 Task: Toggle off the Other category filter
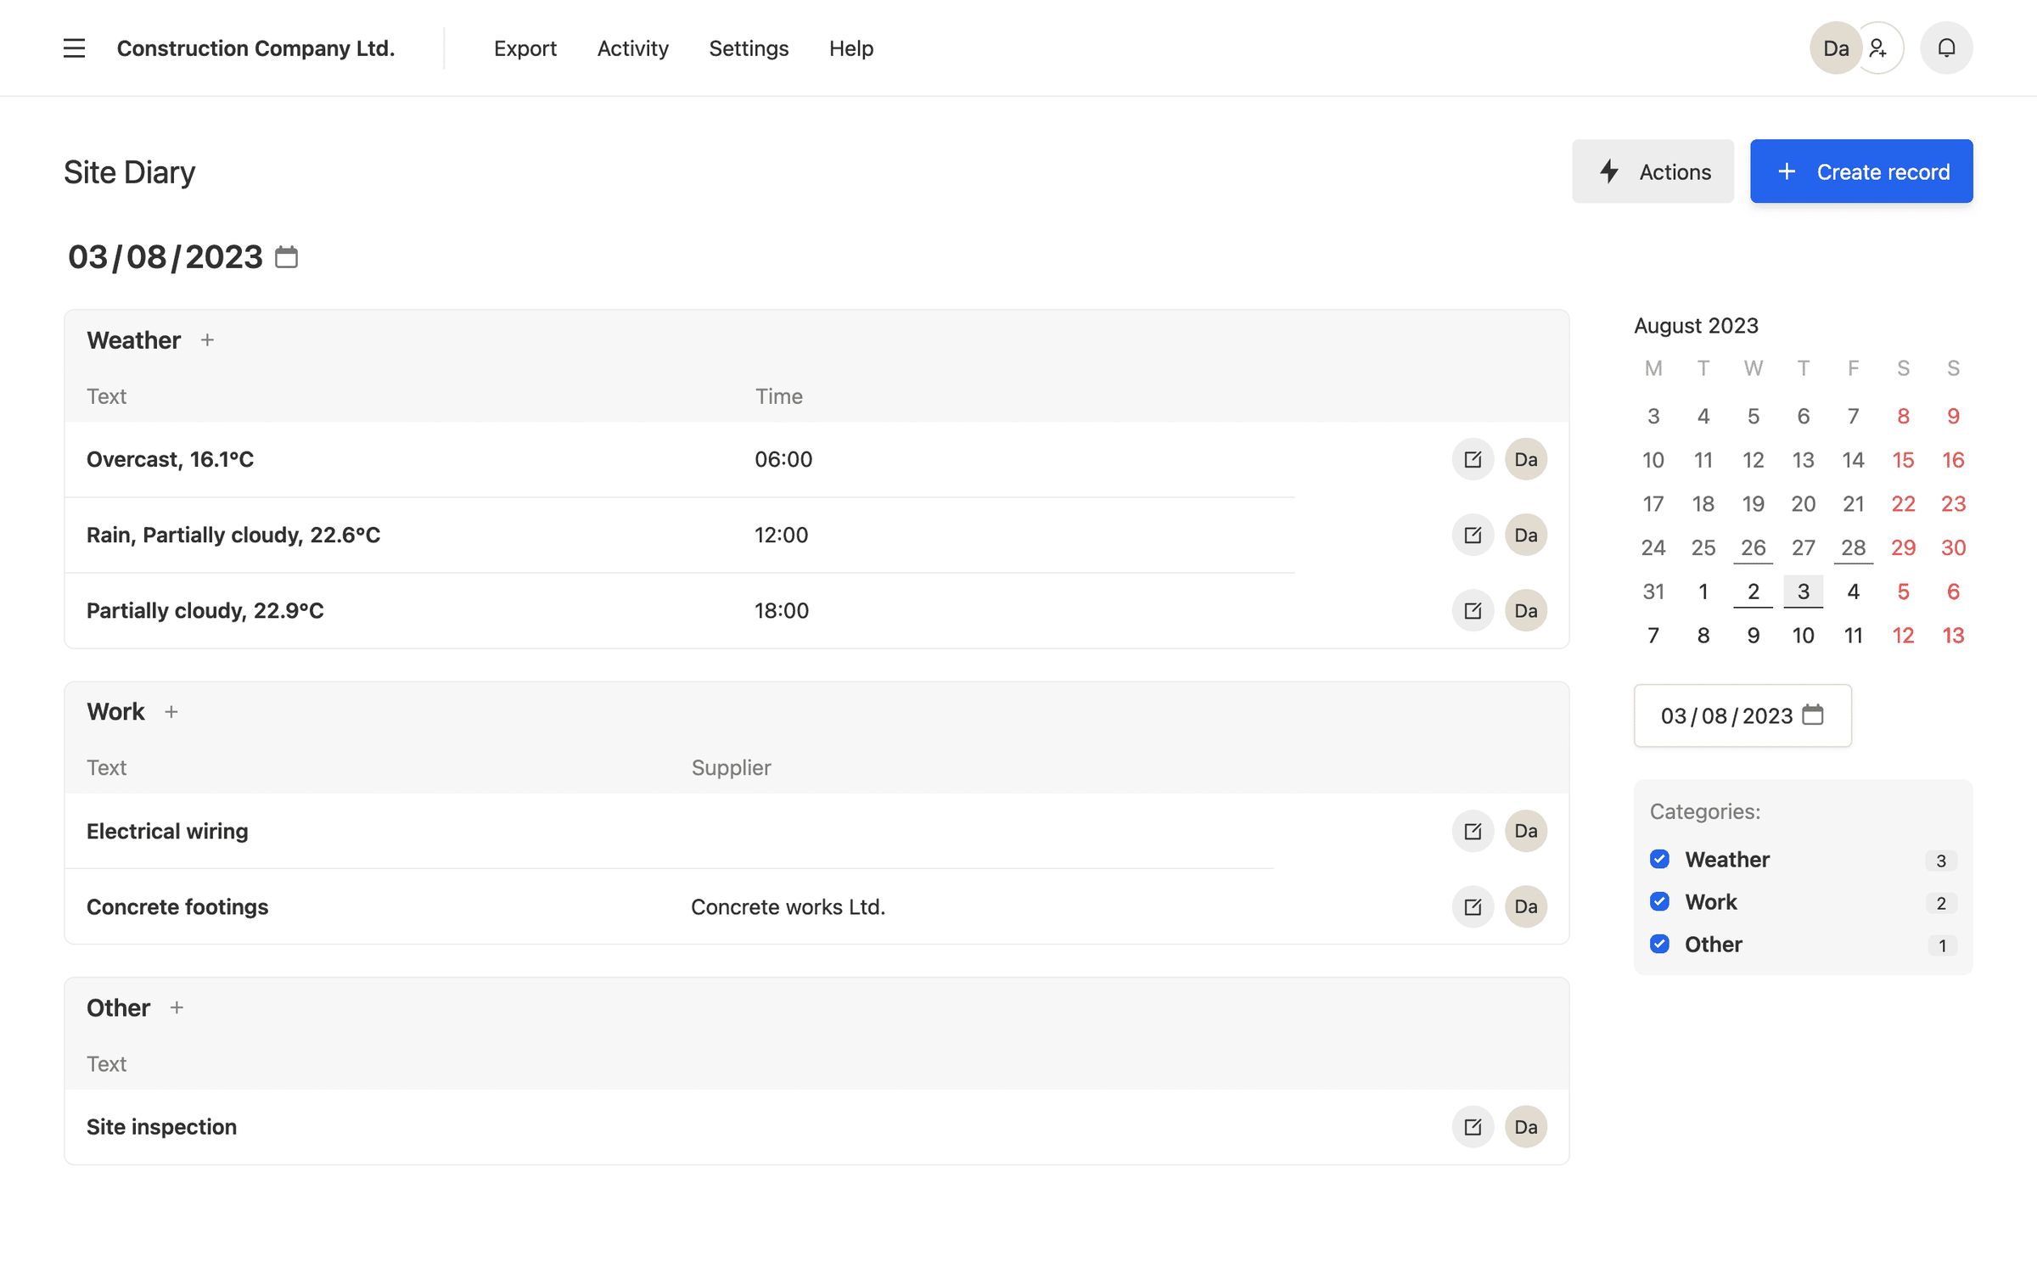[x=1658, y=944]
